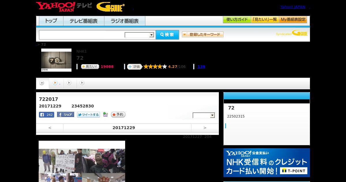The height and width of the screenshot is (182, 346).
Task: Select the 22502315 text in right panel
Action: 236,116
